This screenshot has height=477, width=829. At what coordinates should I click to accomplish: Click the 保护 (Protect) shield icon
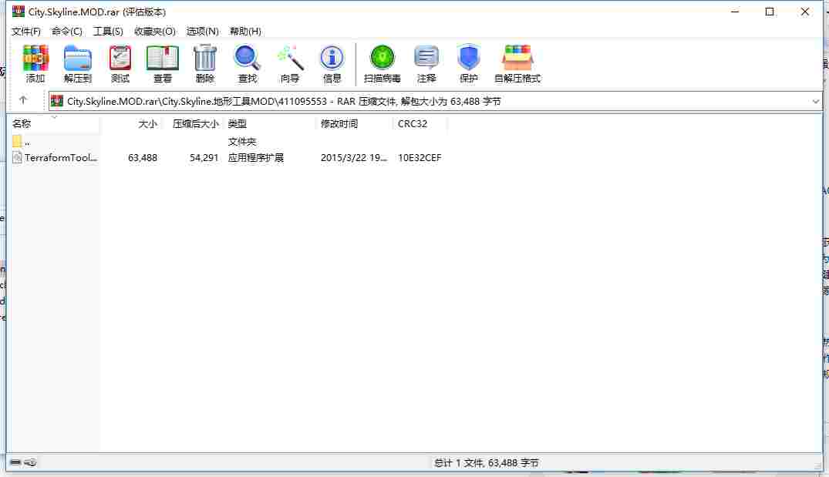(x=468, y=58)
